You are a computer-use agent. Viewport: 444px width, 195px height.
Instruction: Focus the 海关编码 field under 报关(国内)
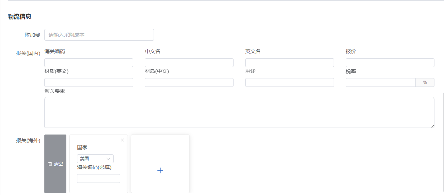tap(89, 63)
